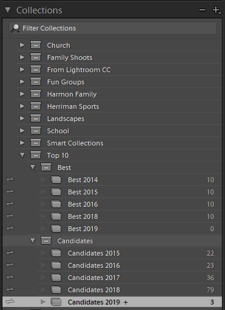Click the Best set box icon

pos(46,168)
